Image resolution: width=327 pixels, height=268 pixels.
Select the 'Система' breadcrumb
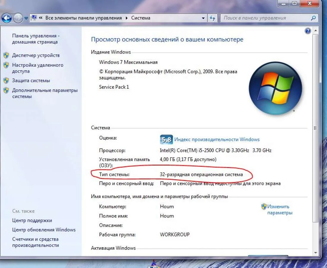[141, 18]
